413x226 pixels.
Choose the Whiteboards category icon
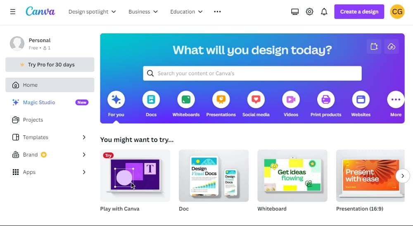(186, 100)
